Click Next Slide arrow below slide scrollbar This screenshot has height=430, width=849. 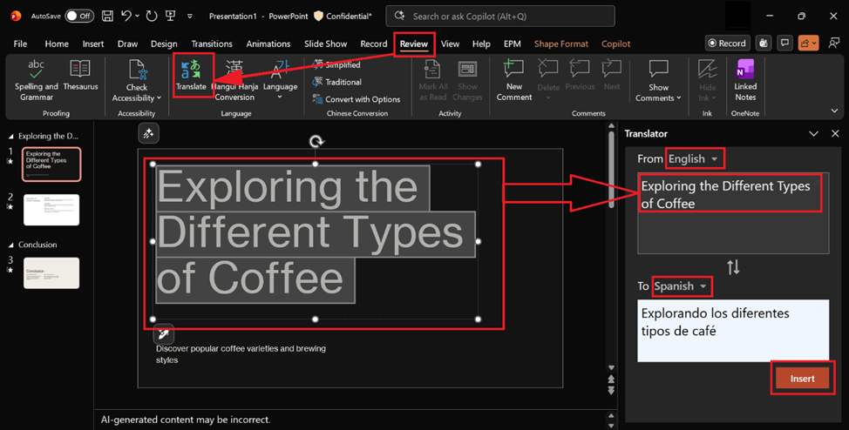point(611,390)
